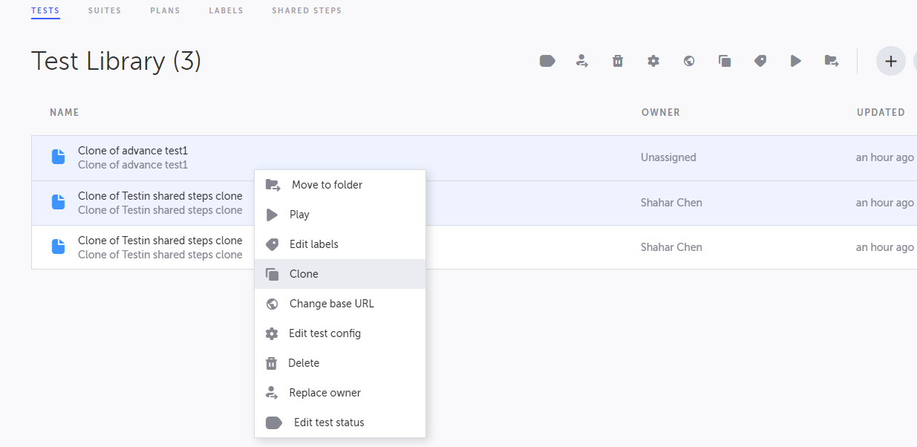Image resolution: width=917 pixels, height=447 pixels.
Task: Click the edit labels tag toolbar icon
Action: tap(760, 61)
